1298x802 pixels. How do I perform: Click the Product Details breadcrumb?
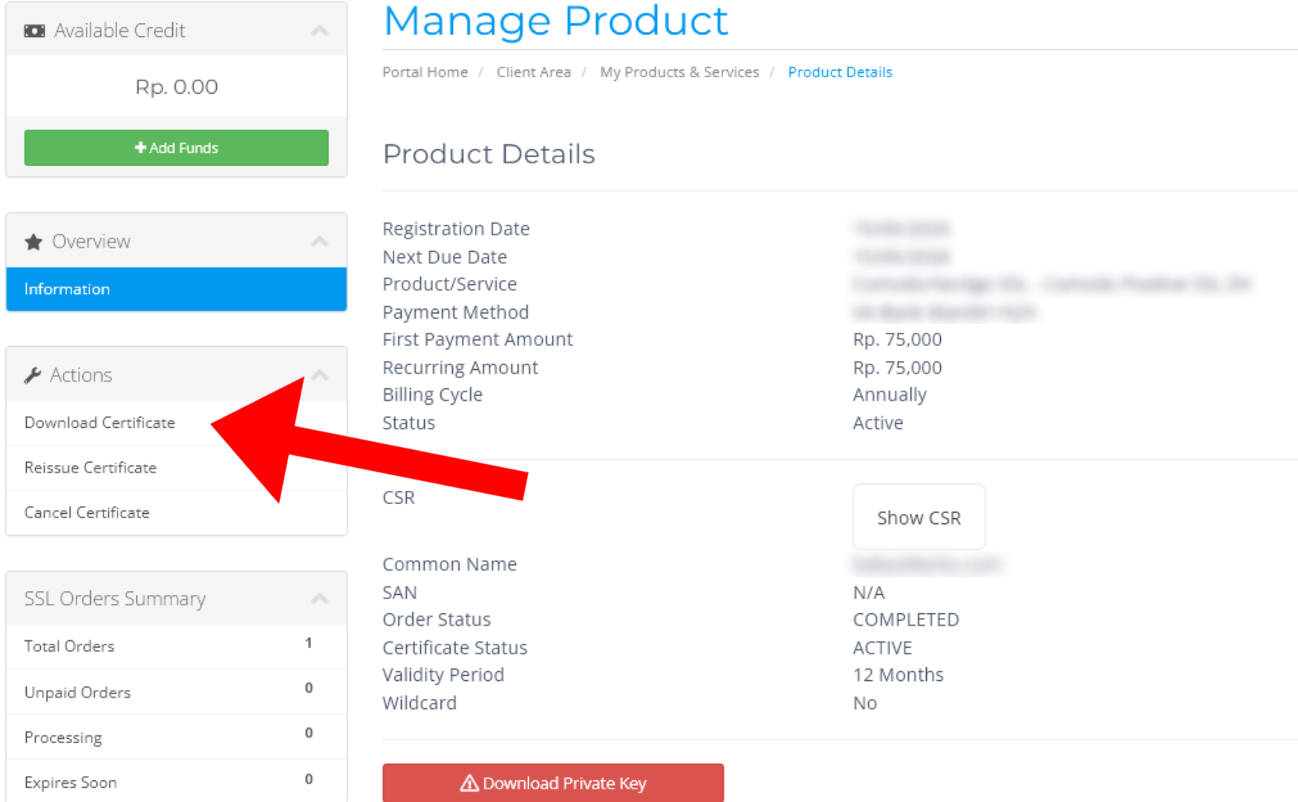[840, 72]
